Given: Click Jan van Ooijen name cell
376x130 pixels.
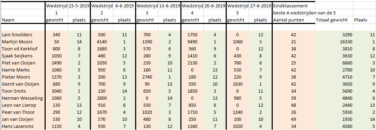Looking at the screenshot, I should [x=23, y=119].
